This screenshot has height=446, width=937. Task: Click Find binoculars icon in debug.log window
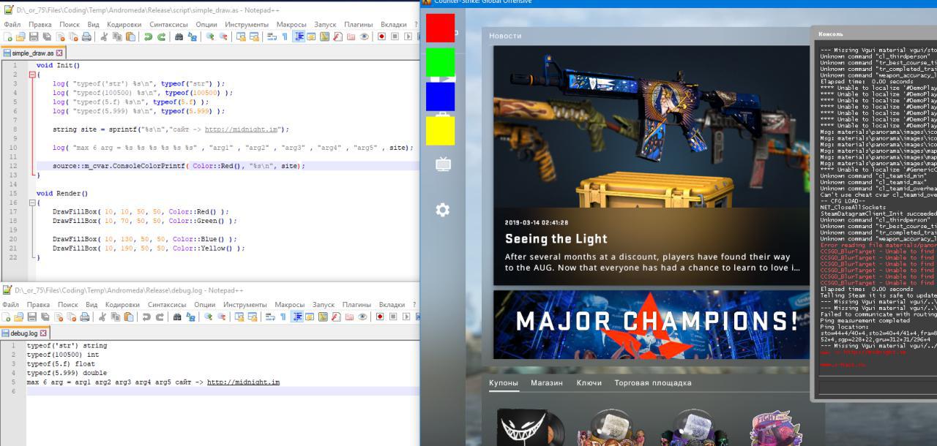tap(179, 317)
